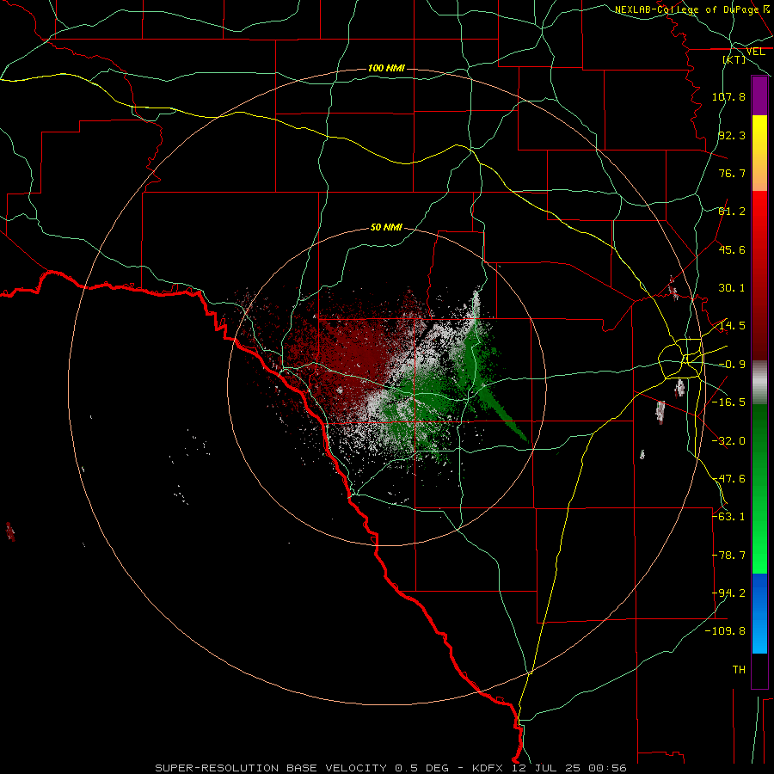The width and height of the screenshot is (774, 774).
Task: Select the -94.2 legend value
Action: coord(728,593)
